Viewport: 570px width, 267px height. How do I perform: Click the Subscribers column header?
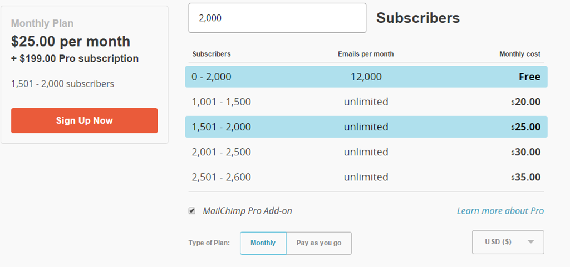pyautogui.click(x=212, y=54)
